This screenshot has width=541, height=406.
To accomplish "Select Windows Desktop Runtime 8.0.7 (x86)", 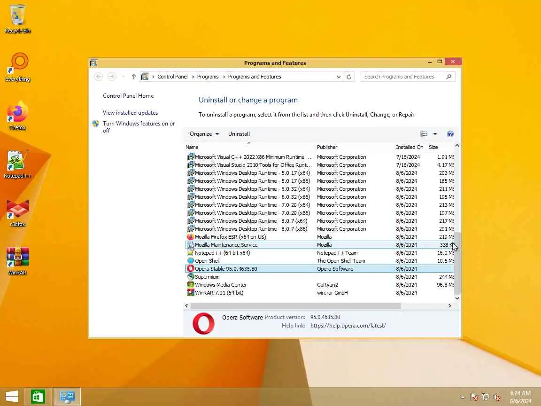I will click(319, 229).
